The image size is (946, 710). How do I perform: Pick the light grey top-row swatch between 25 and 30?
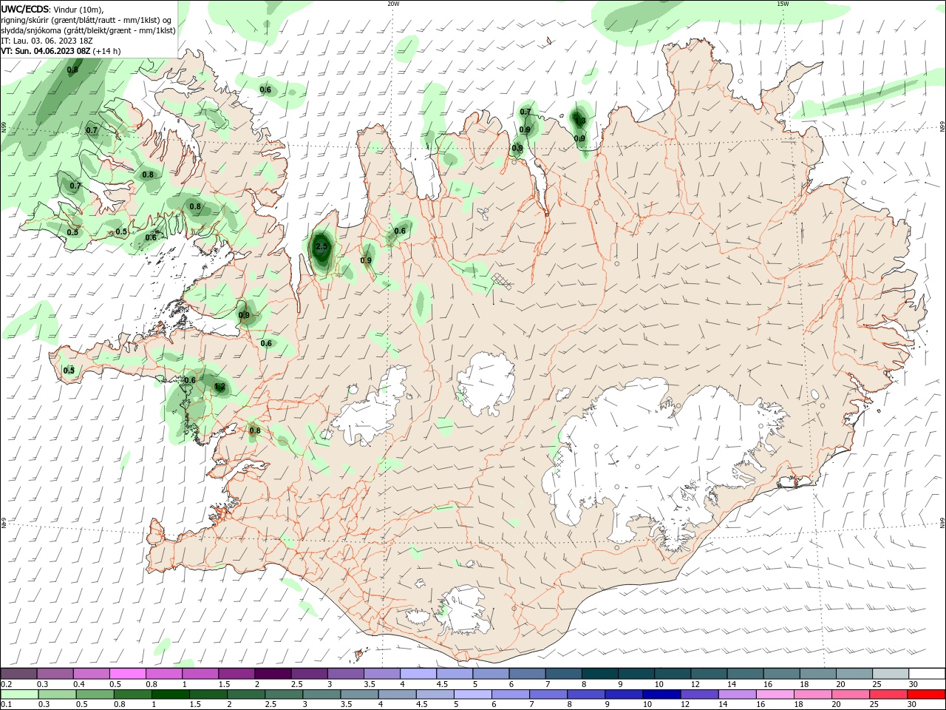click(889, 674)
